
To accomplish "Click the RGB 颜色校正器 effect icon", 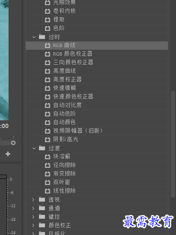I will click(x=48, y=54).
